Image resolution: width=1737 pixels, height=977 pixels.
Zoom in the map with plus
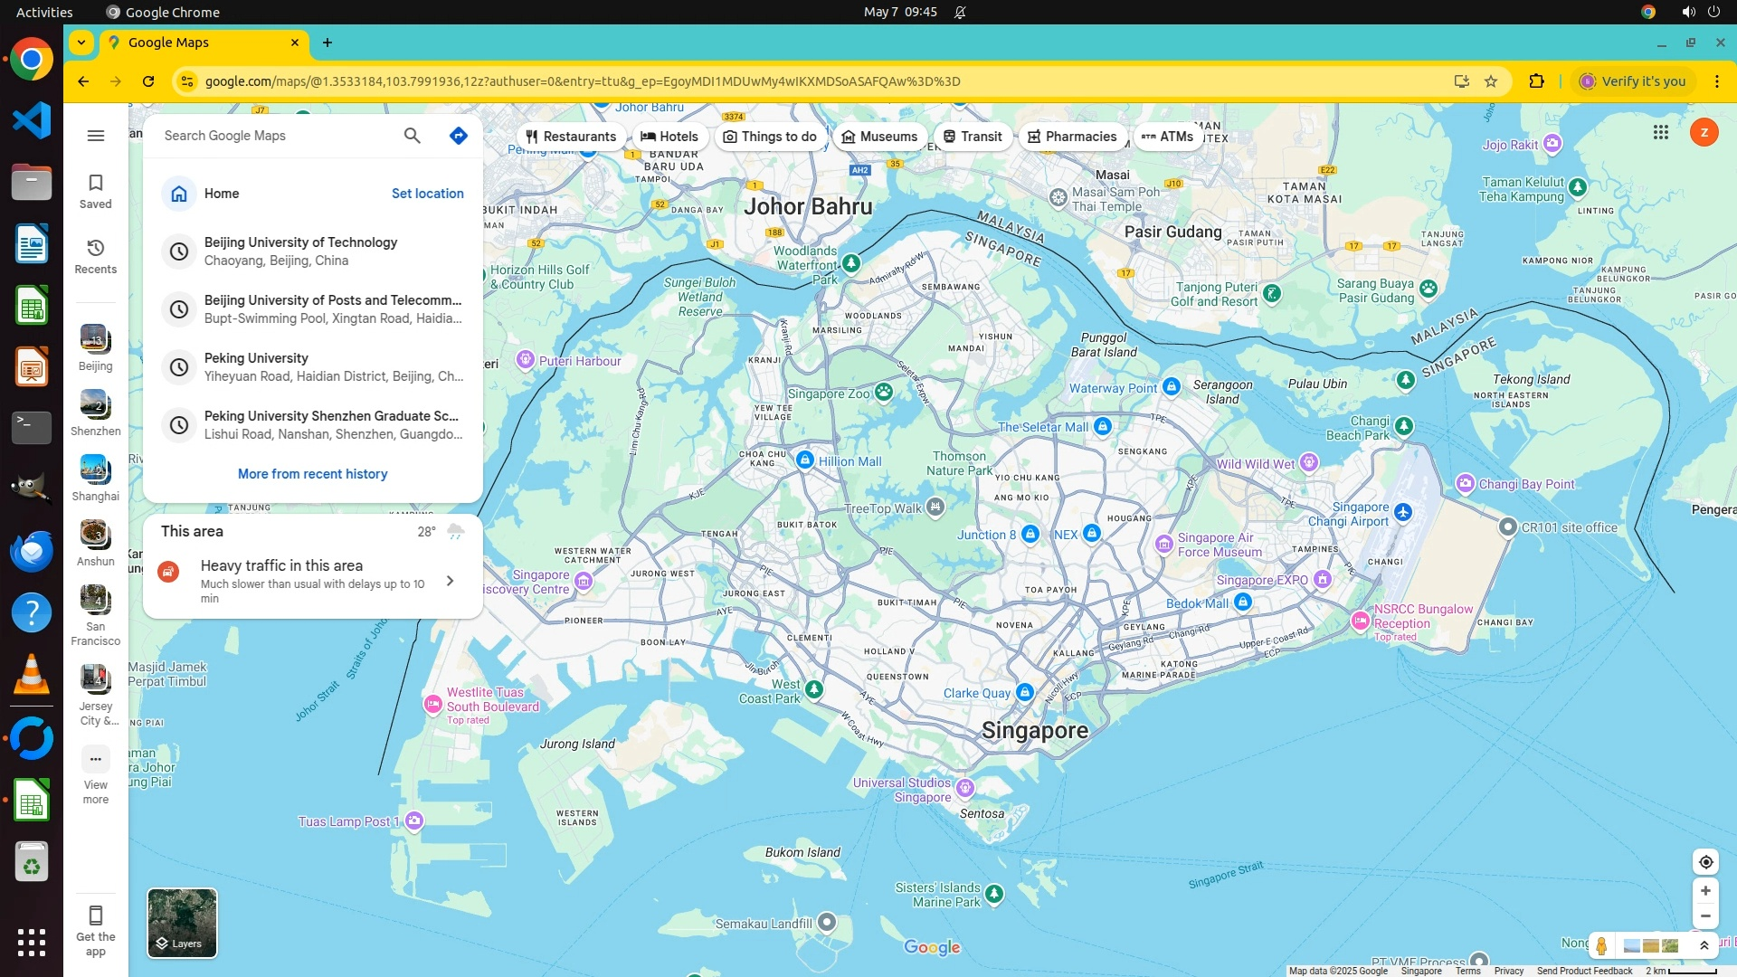pos(1705,891)
